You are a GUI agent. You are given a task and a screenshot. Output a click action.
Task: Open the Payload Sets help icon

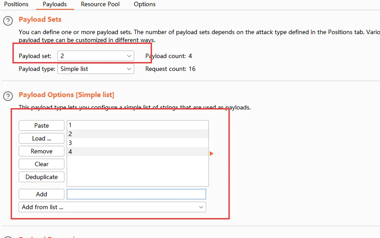8,20
